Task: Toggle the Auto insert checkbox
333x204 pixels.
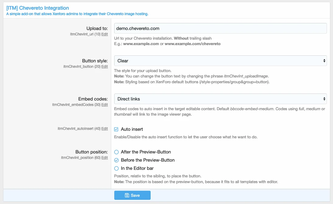Action: pos(116,129)
